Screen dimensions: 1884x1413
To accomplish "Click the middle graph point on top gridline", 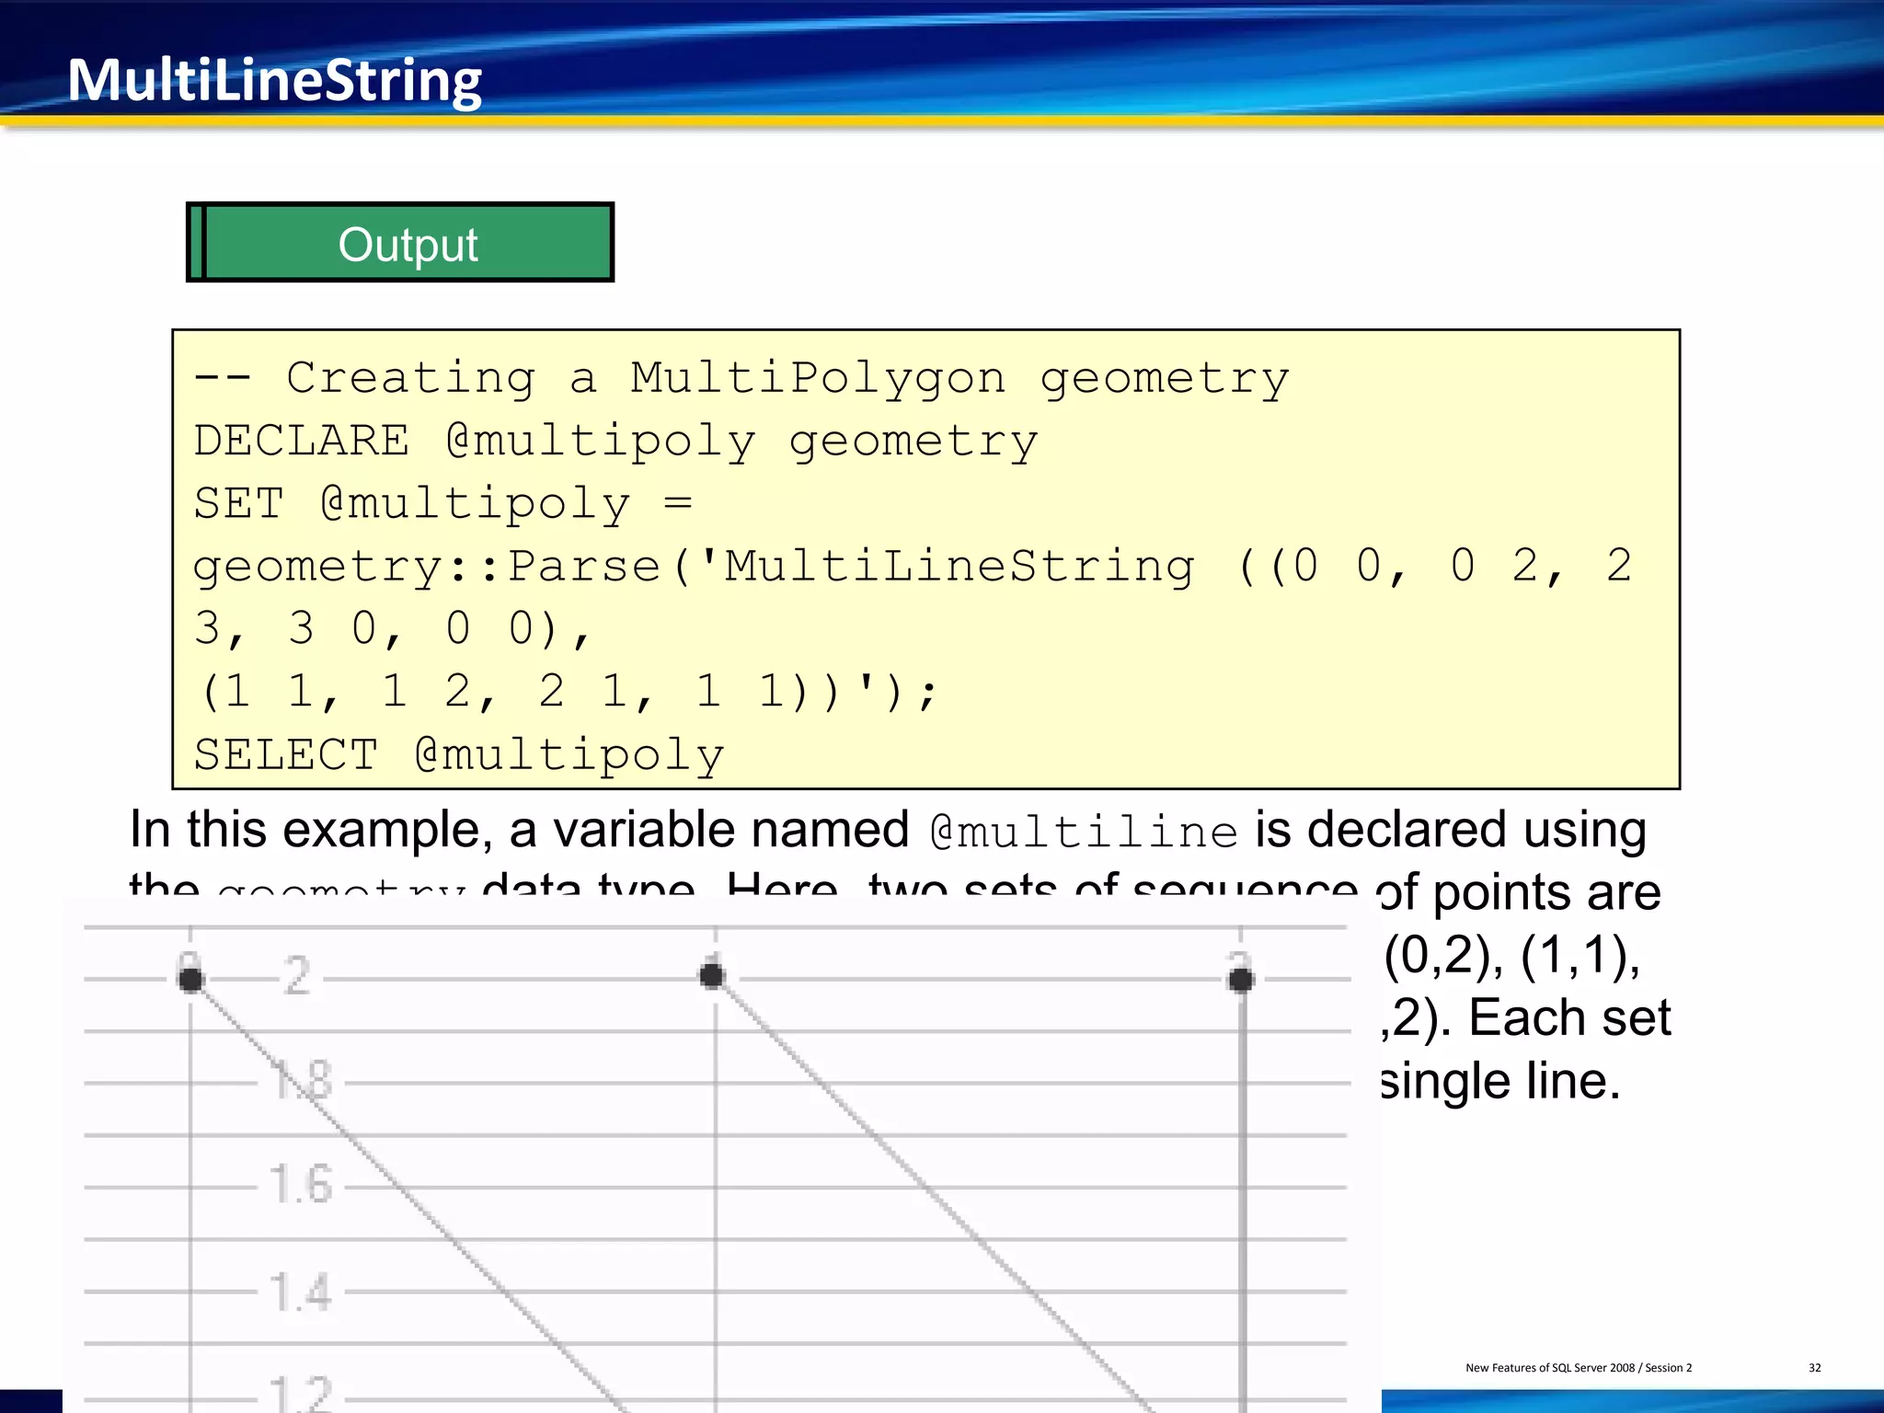I will pos(712,976).
